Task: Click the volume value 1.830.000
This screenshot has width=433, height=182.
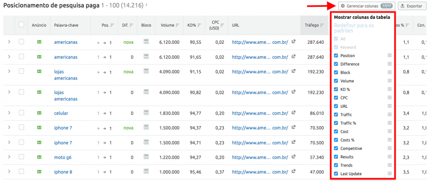Action: (x=169, y=113)
